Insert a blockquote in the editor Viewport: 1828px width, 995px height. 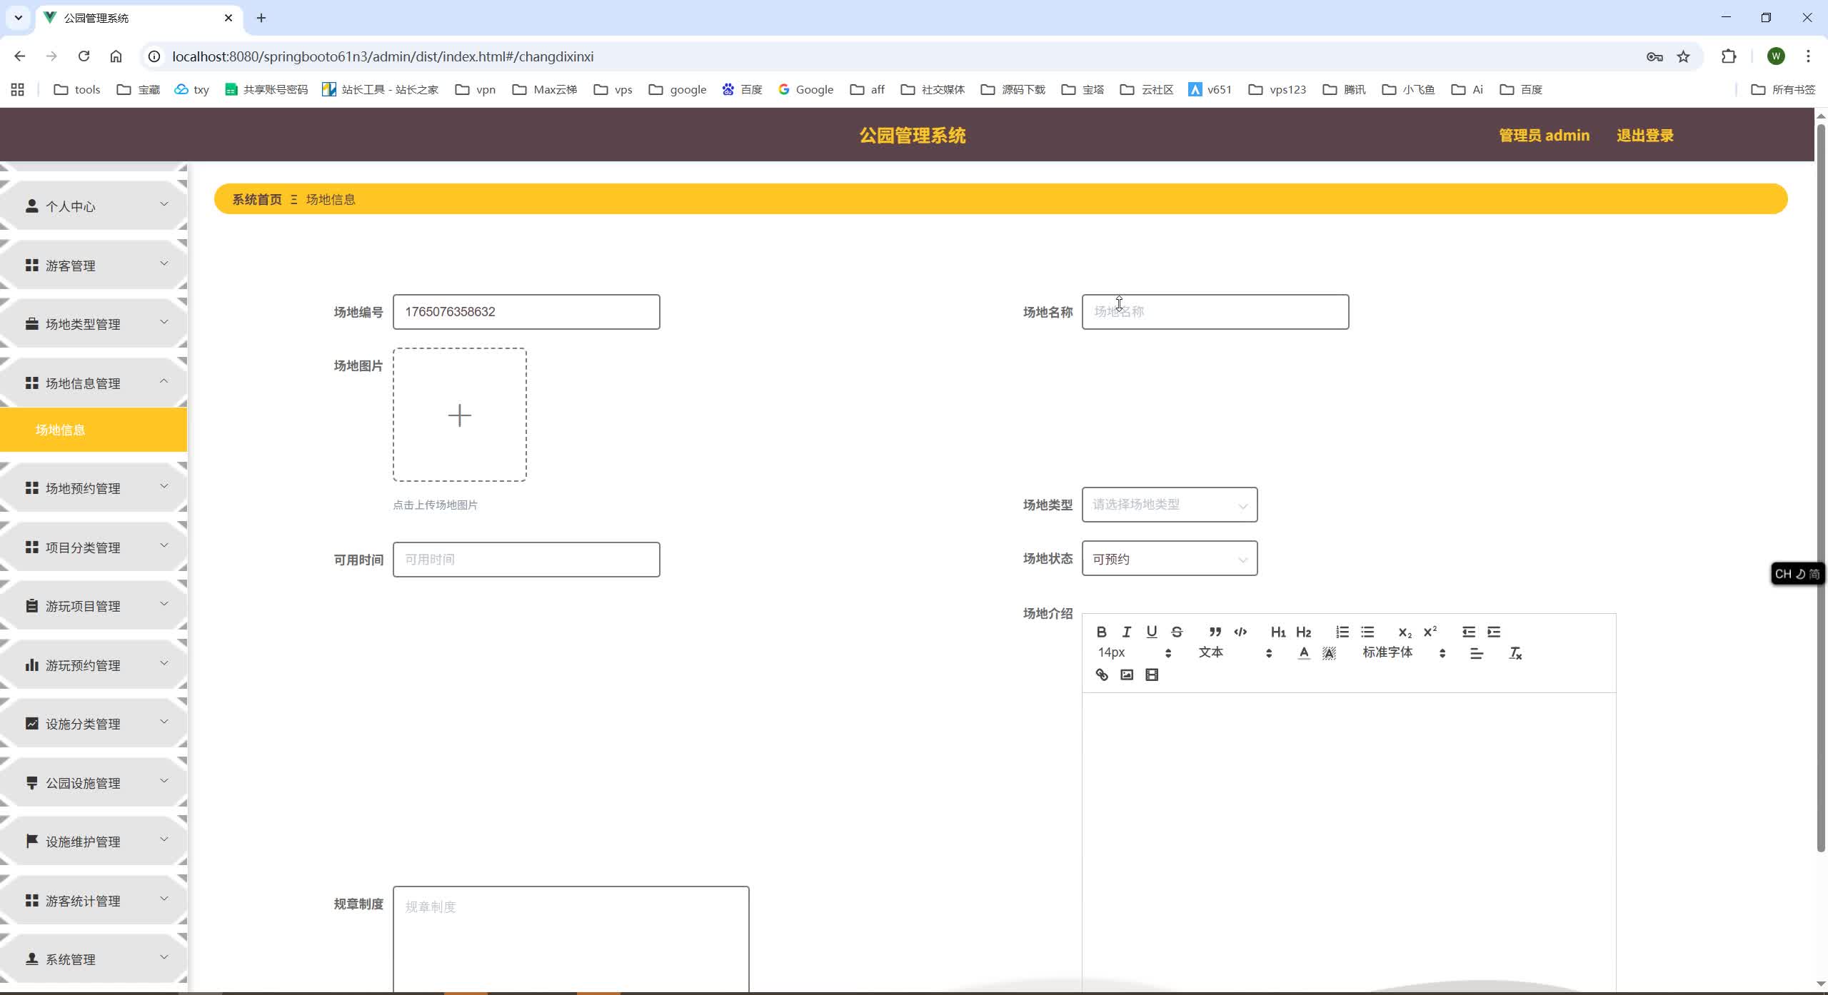(1215, 631)
